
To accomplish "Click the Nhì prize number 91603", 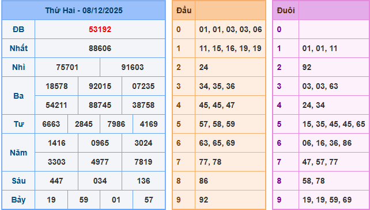I will click(x=133, y=67).
